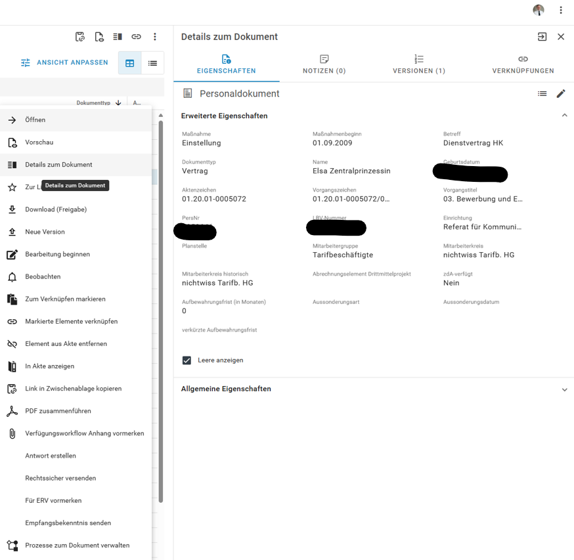Collapse the Erweiterte Eigenschaften section
This screenshot has height=560, width=574.
tap(564, 116)
